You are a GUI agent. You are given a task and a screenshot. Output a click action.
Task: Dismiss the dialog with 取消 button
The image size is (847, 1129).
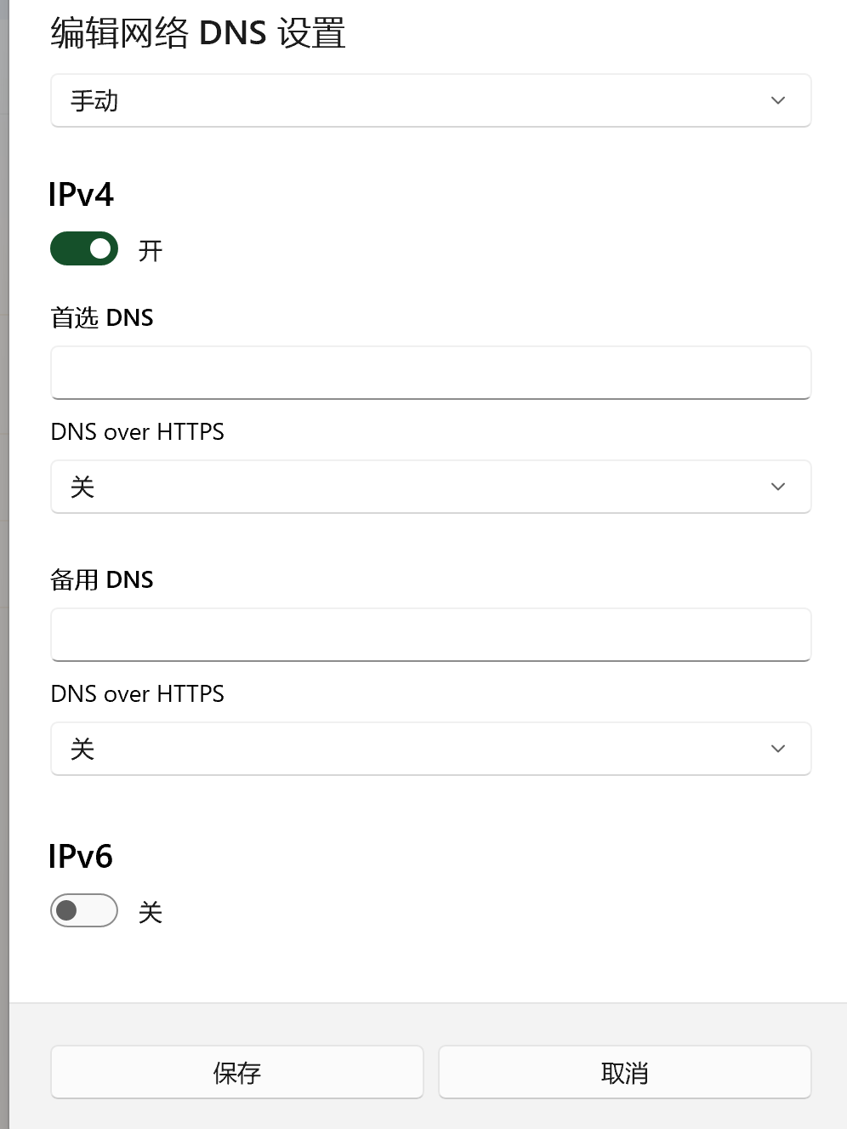pyautogui.click(x=624, y=1072)
